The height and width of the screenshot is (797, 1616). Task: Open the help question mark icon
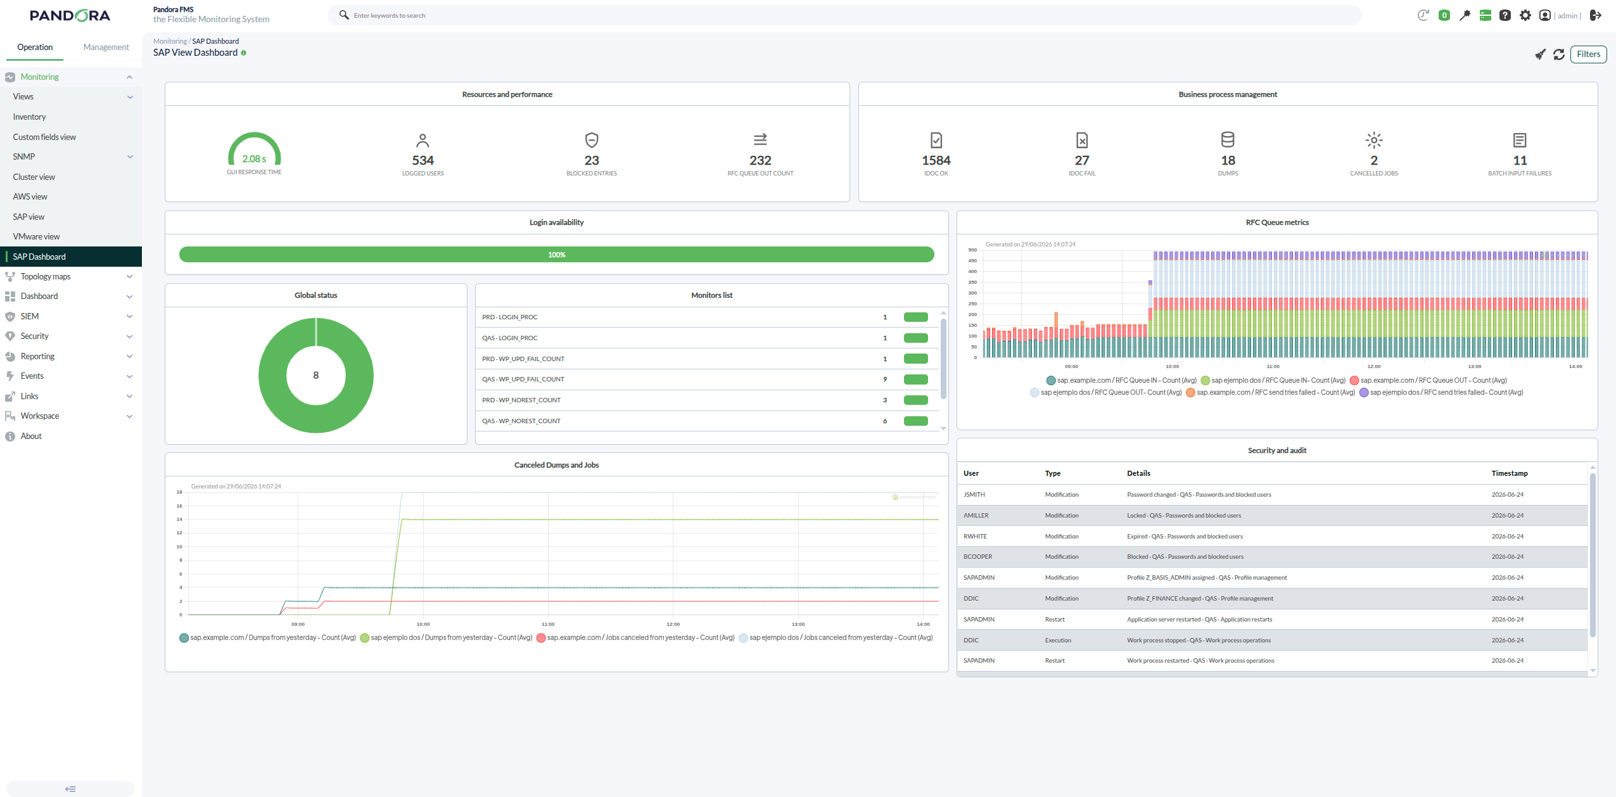pos(1505,15)
